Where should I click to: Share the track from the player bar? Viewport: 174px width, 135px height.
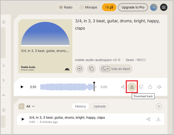click(x=123, y=87)
